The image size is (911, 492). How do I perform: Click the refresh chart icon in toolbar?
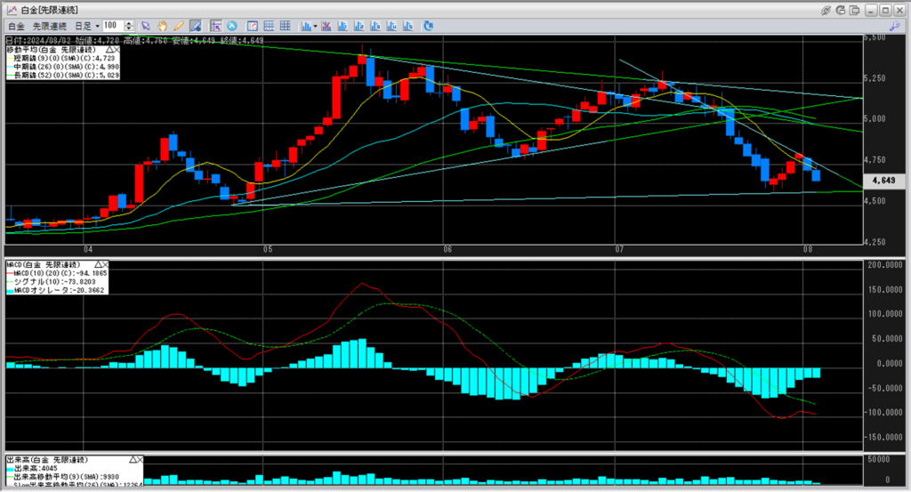pyautogui.click(x=430, y=26)
